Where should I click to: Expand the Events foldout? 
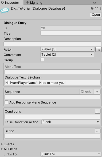click(2, 144)
